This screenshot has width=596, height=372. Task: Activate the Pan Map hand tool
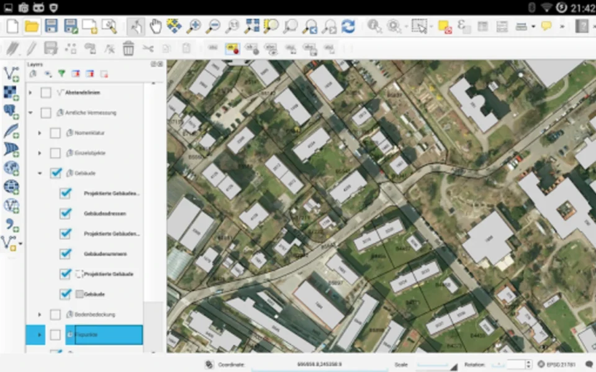[x=155, y=26]
